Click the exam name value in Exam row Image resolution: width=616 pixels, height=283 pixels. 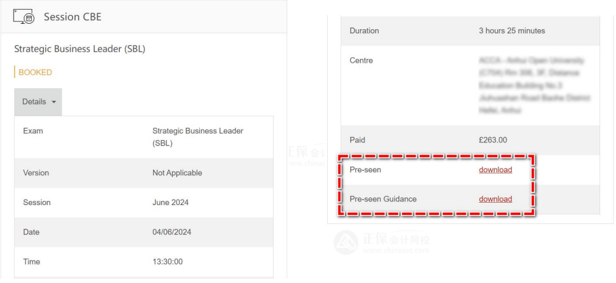197,137
